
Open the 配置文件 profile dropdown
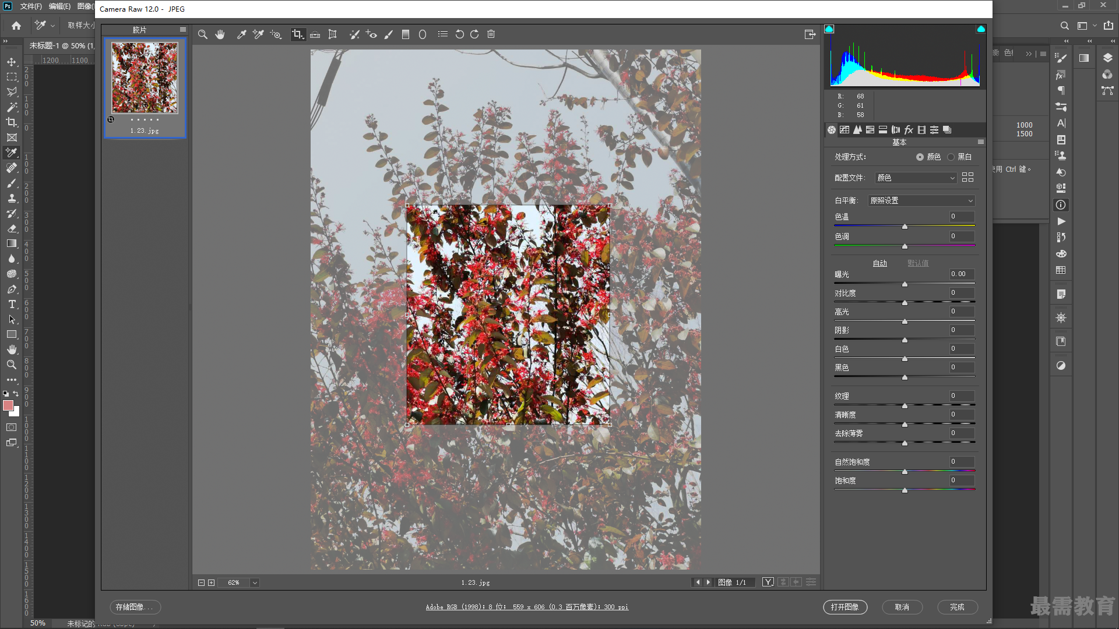pyautogui.click(x=916, y=178)
